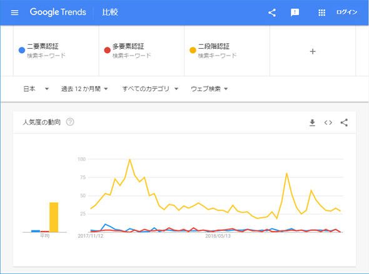
Task: Download the chart data as CSV
Action: click(x=312, y=122)
